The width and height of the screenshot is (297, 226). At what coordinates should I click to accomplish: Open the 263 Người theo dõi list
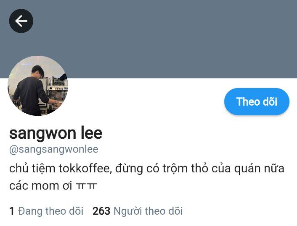pyautogui.click(x=138, y=211)
